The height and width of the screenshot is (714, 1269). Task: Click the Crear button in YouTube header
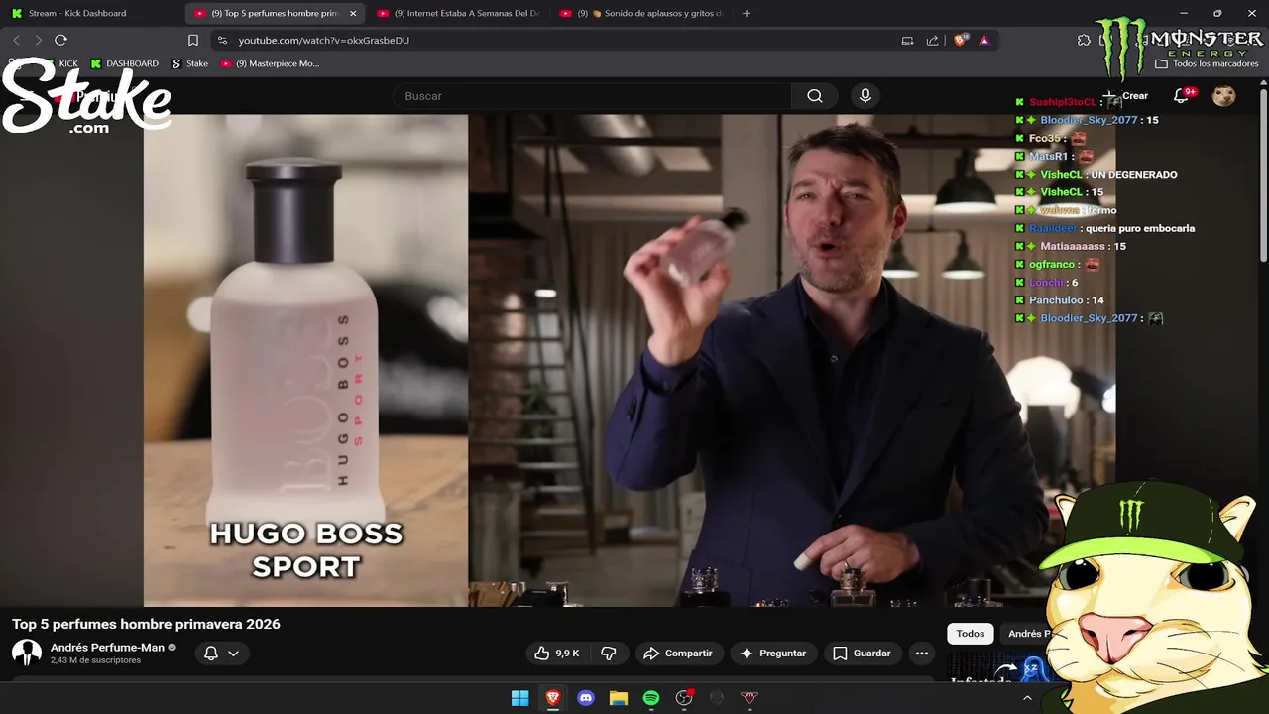(1125, 96)
